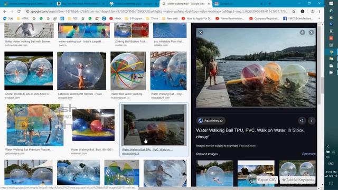This screenshot has width=338, height=190.
Task: Open 'How to Apply For D...' bookmark
Action: tap(196, 18)
